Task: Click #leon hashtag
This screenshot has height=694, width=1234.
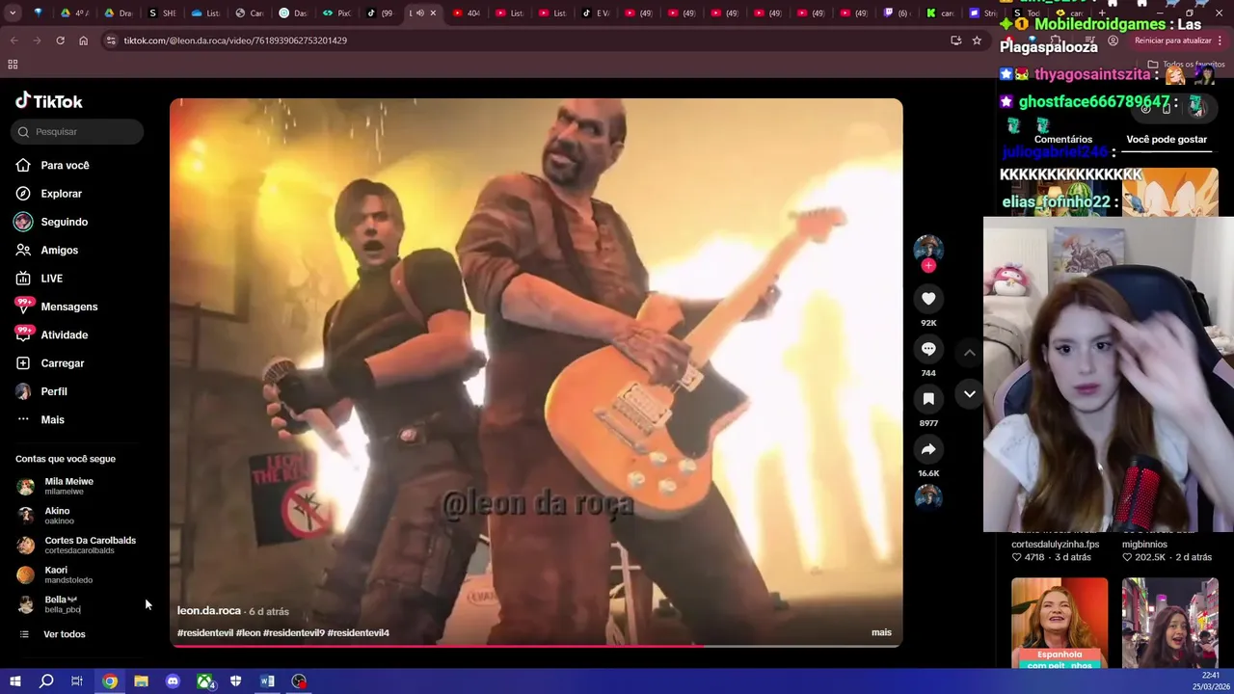Action: tap(249, 632)
